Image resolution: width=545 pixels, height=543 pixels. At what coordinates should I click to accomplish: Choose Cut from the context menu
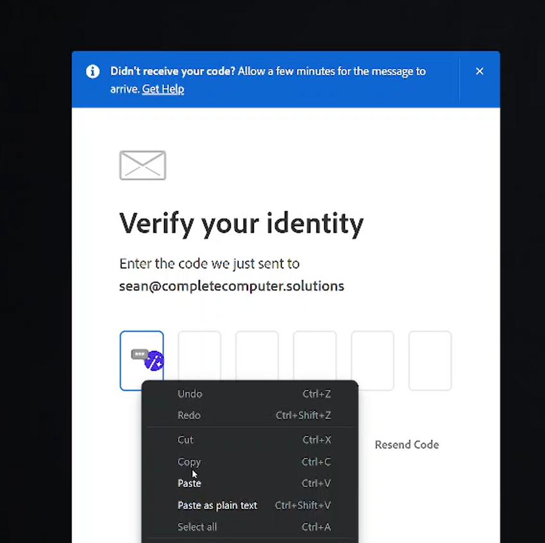click(185, 440)
